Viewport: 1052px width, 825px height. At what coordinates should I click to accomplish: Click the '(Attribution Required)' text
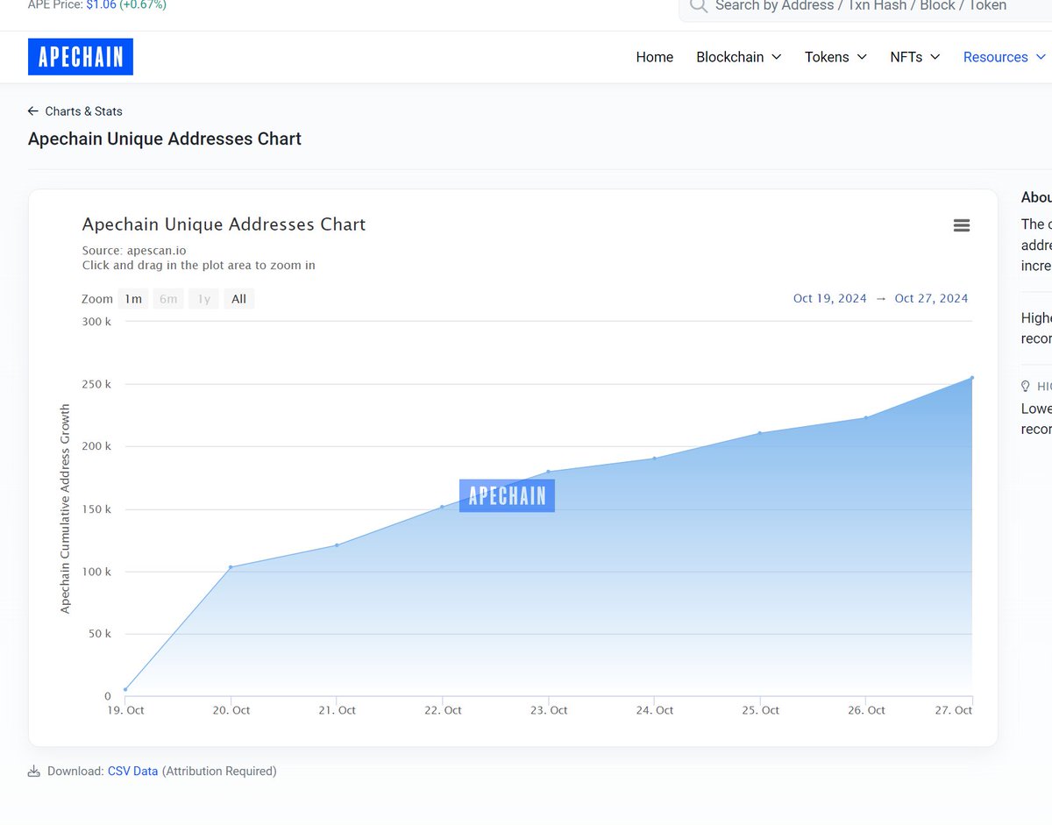(x=219, y=772)
